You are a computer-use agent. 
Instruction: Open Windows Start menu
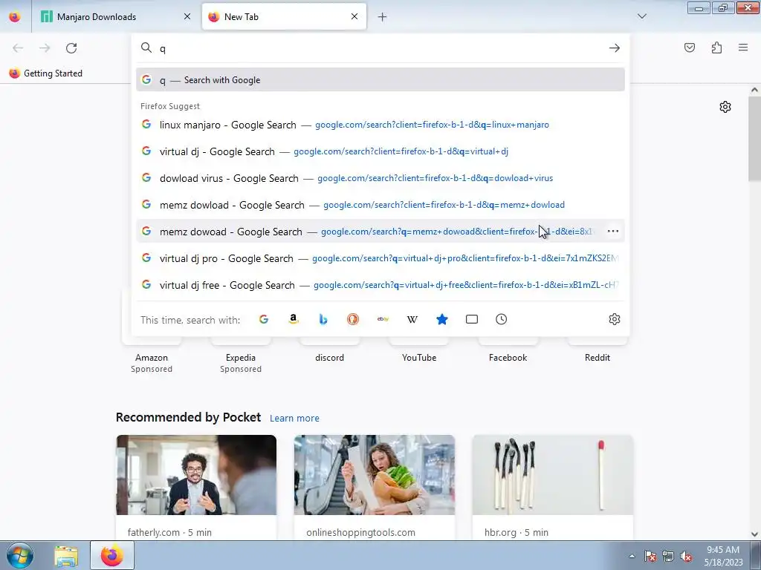pyautogui.click(x=20, y=555)
